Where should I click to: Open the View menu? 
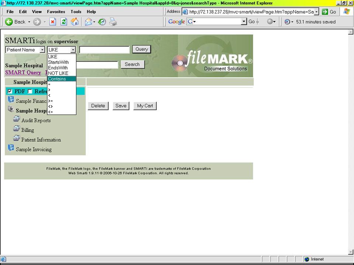(x=37, y=12)
